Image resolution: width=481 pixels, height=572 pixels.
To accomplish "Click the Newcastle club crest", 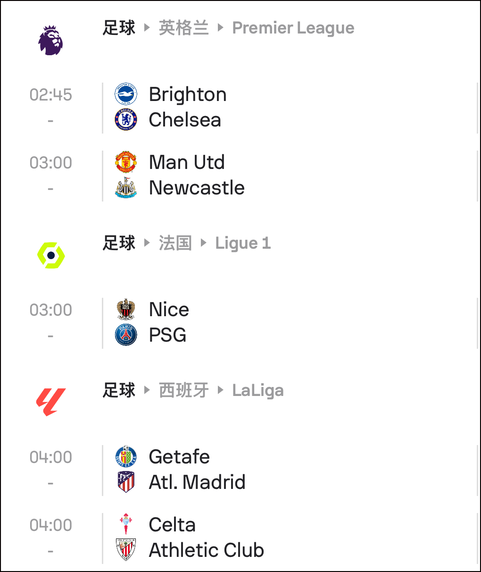I will coord(126,187).
